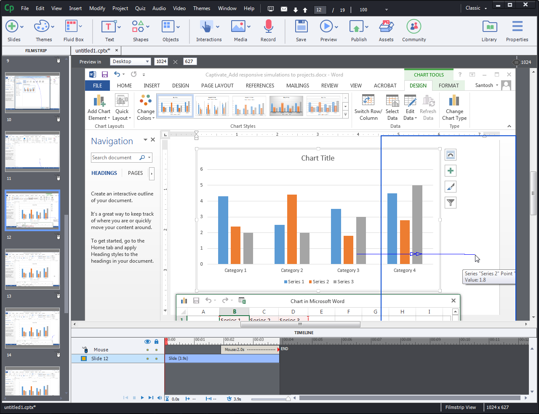This screenshot has width=539, height=414.
Task: Open the Window menu
Action: click(x=227, y=8)
